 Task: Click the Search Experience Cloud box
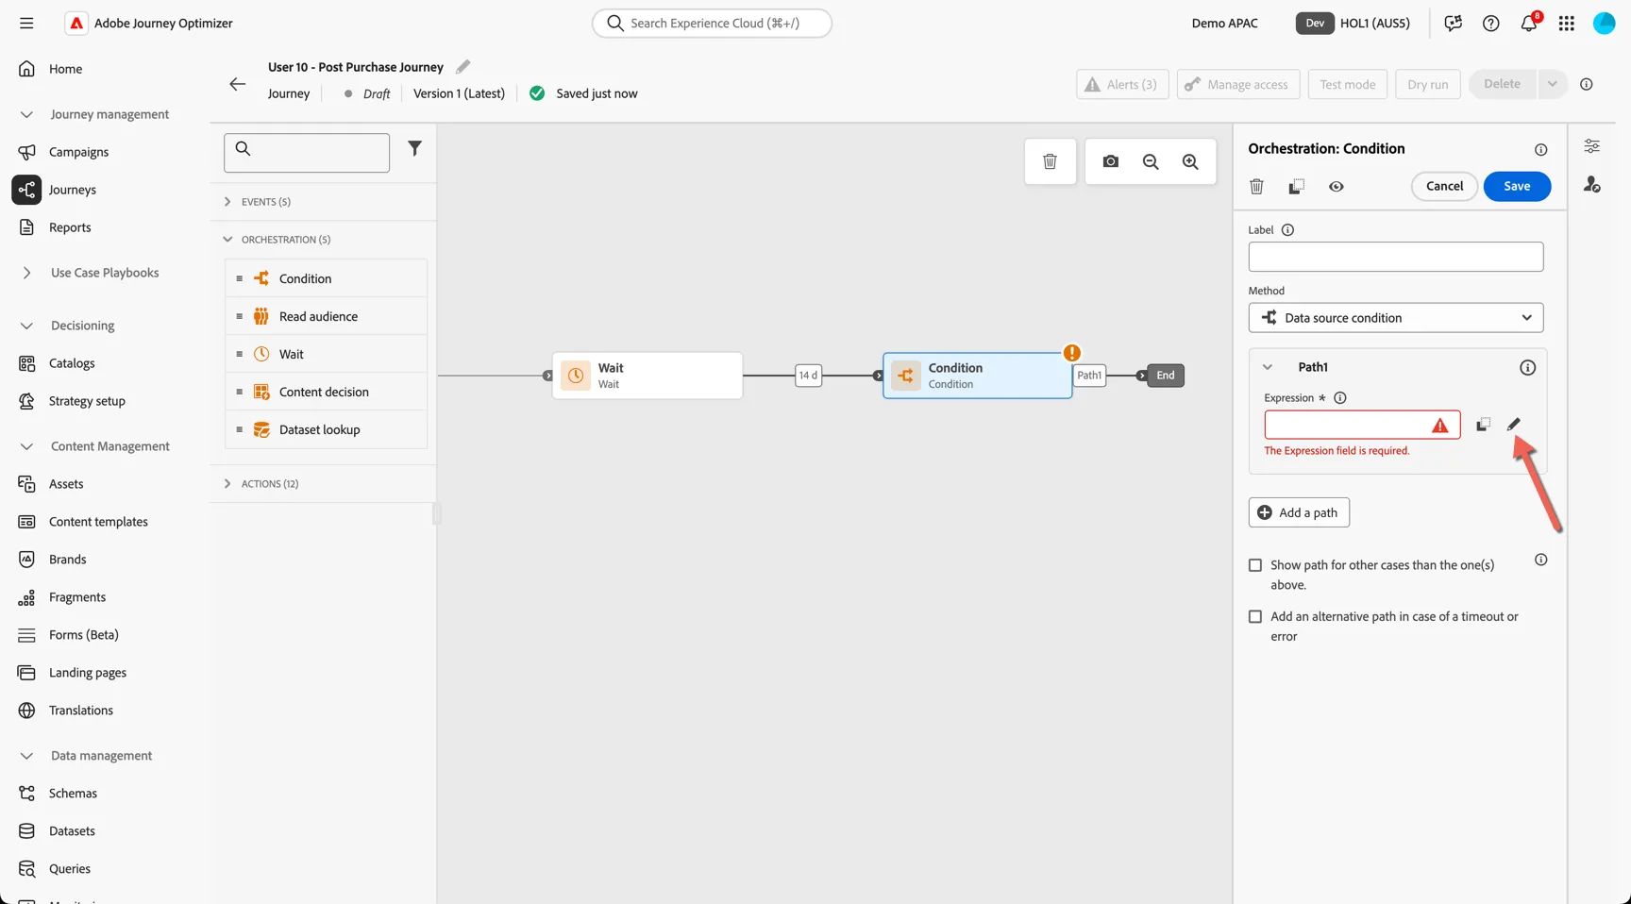click(x=712, y=23)
